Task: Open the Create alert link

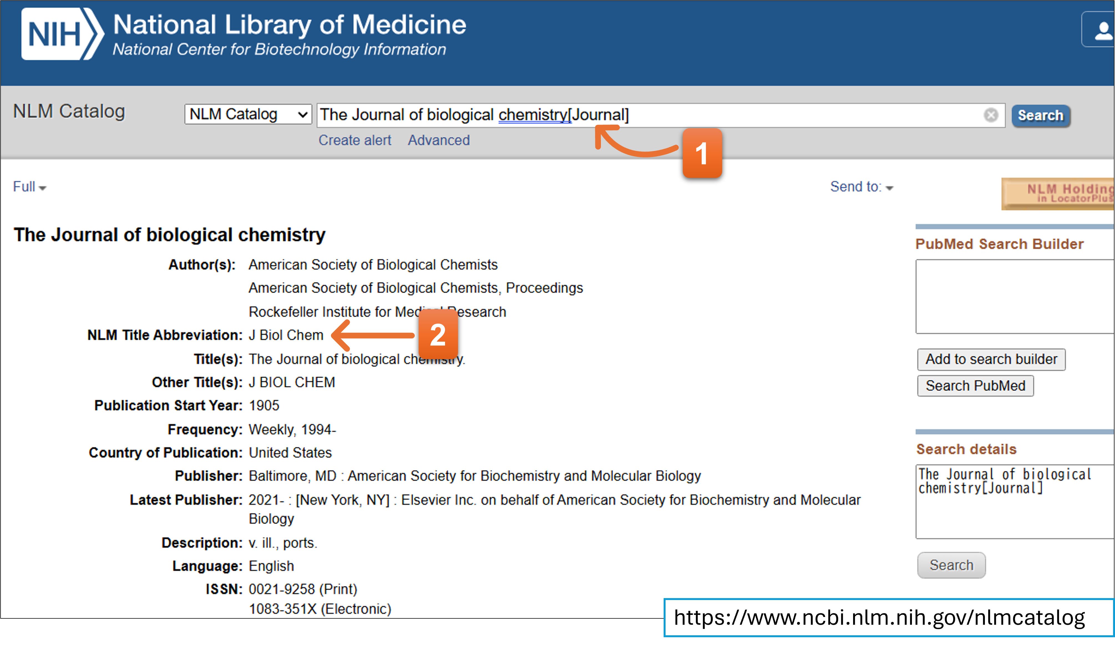Action: [x=355, y=140]
